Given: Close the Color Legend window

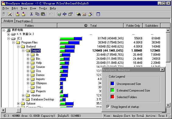Looking at the screenshot, I should (x=162, y=70).
